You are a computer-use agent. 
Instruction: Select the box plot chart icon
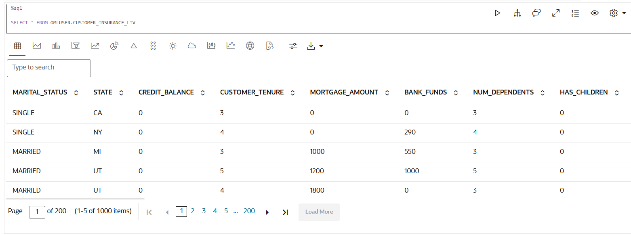[211, 46]
